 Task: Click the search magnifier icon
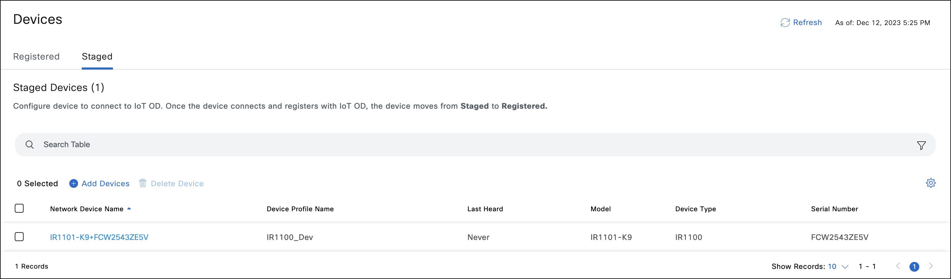coord(30,144)
